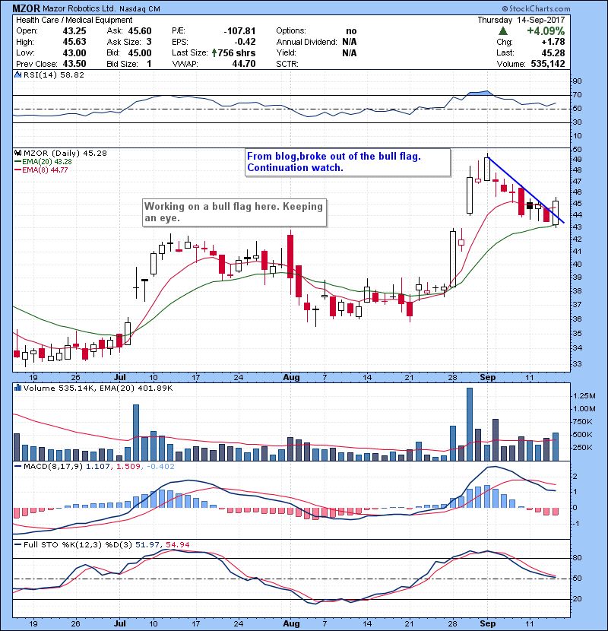Click the "90" label on the RSI axis

coord(577,81)
